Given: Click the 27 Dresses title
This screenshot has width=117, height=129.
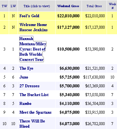Looking at the screenshot, I should click(29, 86).
